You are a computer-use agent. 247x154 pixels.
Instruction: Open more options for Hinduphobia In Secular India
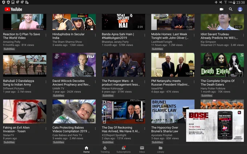point(95,35)
